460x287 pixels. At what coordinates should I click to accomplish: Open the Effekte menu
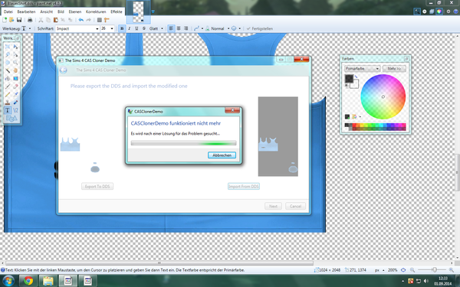point(117,11)
